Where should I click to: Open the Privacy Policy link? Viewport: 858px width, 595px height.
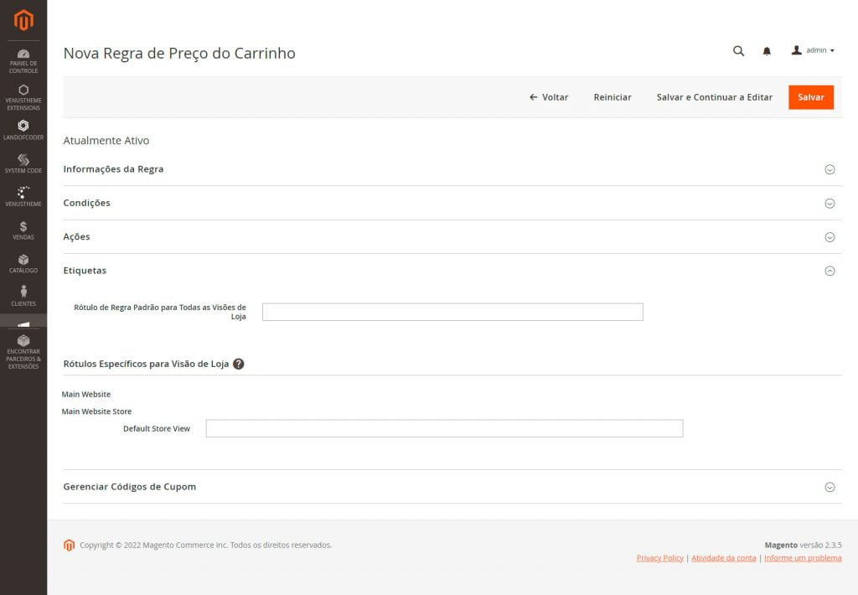coord(659,558)
